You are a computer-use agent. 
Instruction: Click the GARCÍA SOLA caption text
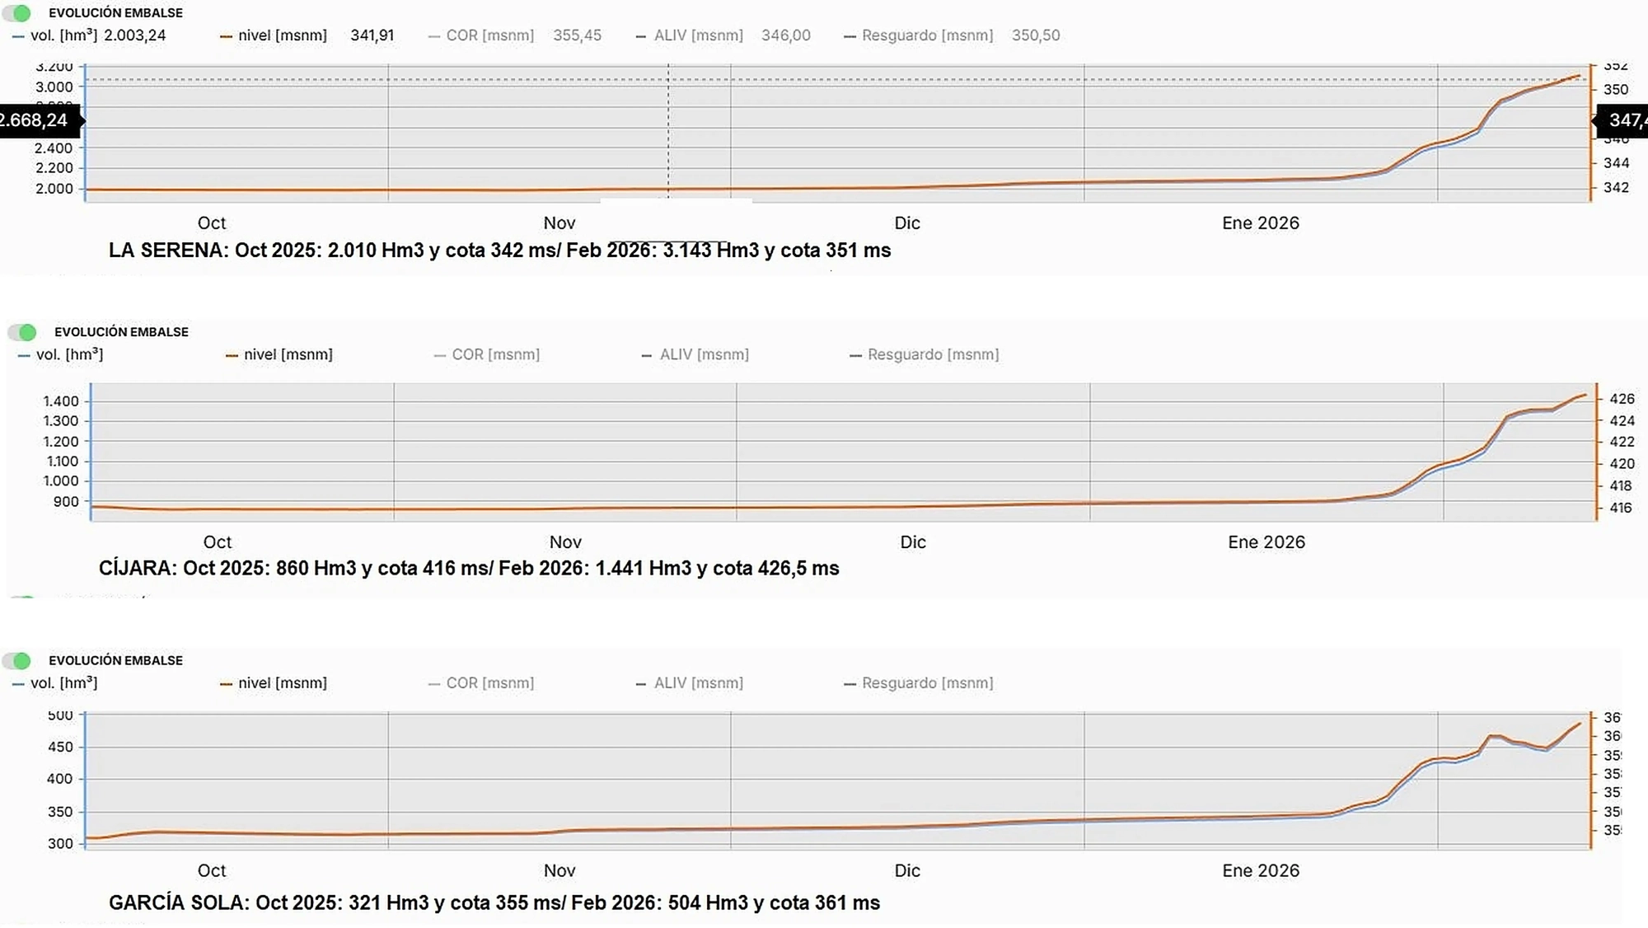click(x=494, y=903)
